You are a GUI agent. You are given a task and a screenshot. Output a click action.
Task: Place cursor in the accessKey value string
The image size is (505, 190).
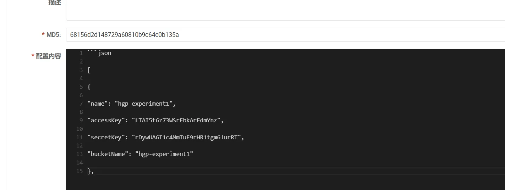tap(176, 121)
